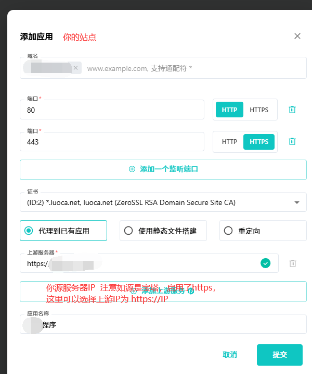Image resolution: width=312 pixels, height=374 pixels.
Task: Switch port 80 to HTTPS
Action: pyautogui.click(x=259, y=110)
